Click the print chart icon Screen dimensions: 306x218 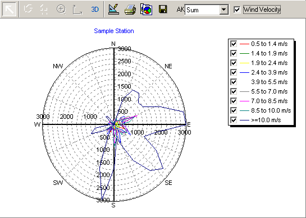(130, 10)
